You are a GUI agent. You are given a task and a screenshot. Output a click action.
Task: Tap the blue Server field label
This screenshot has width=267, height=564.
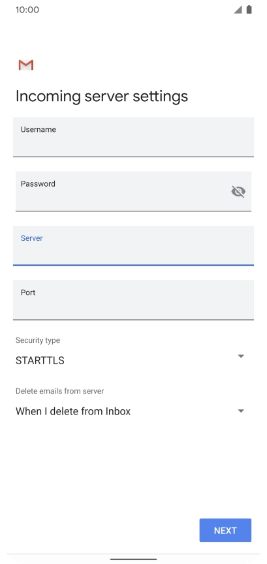point(32,238)
